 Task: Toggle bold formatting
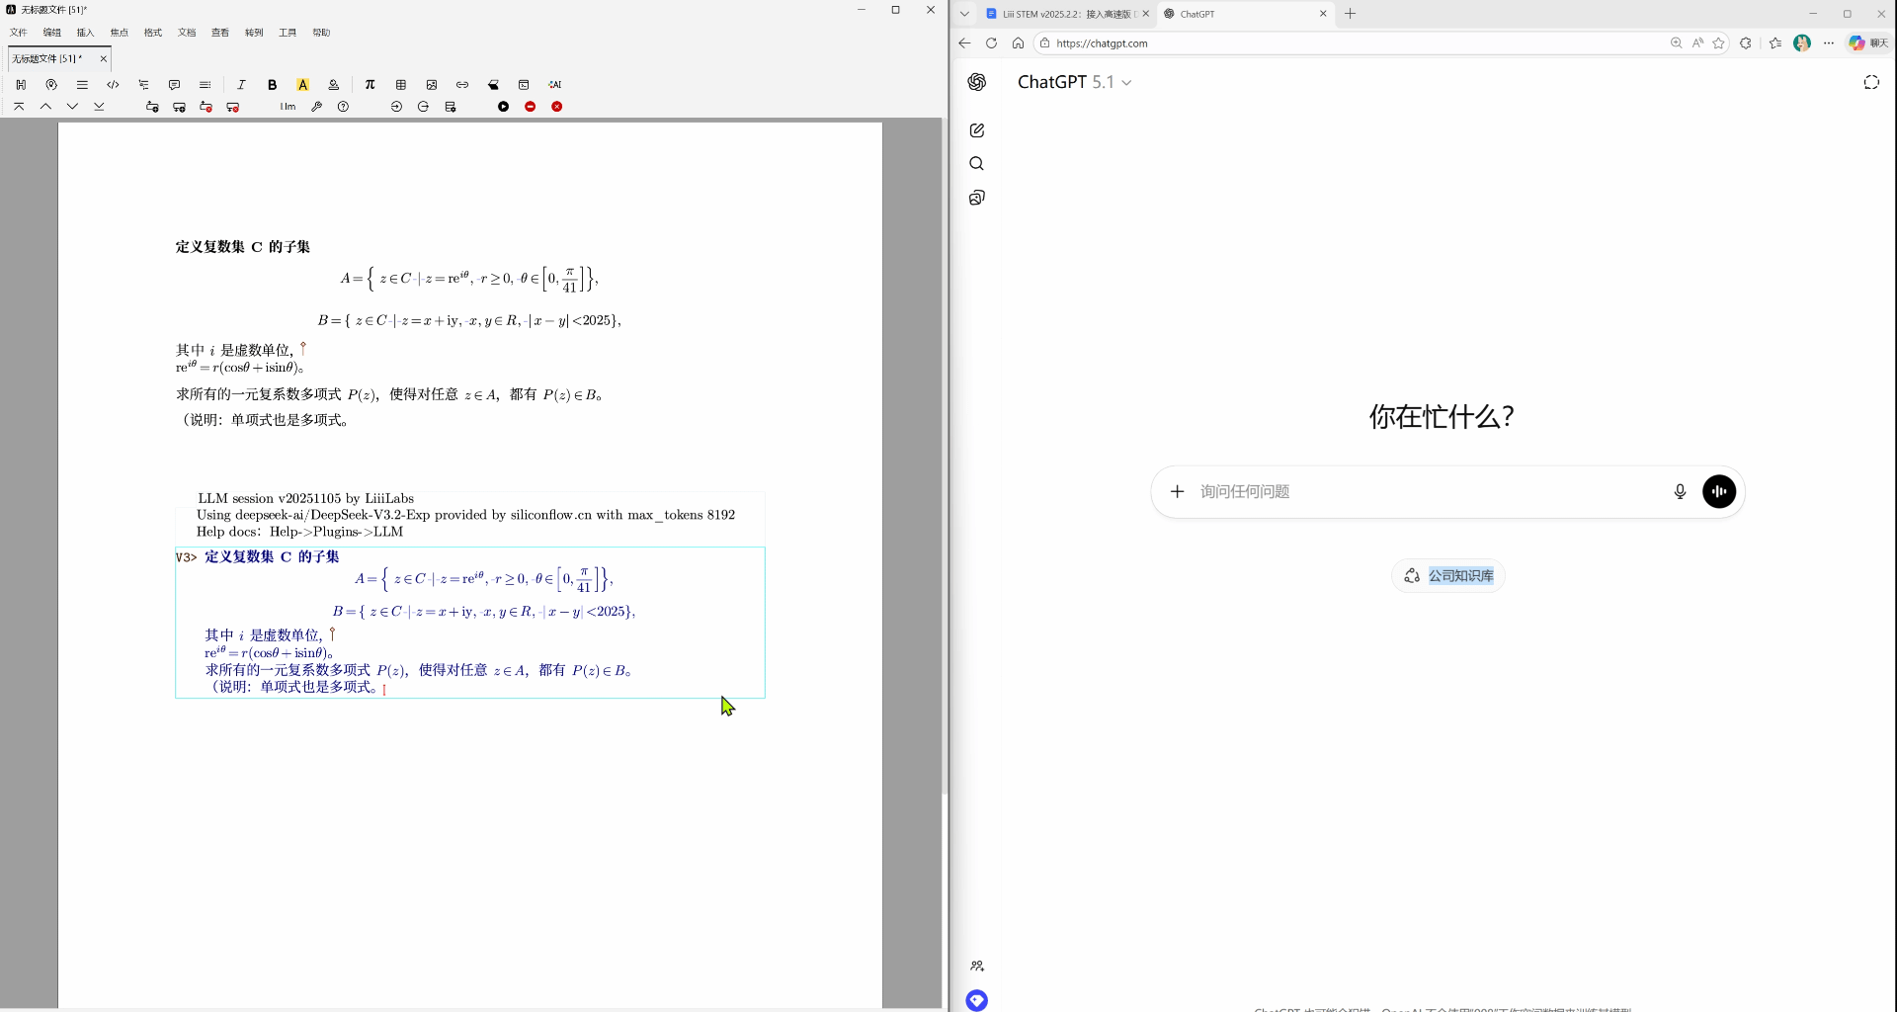[273, 85]
